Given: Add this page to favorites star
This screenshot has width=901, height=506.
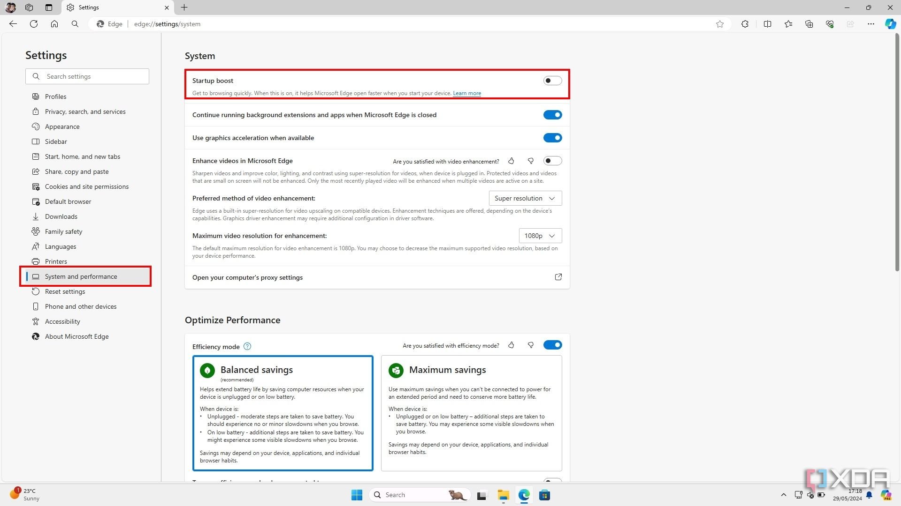Looking at the screenshot, I should (720, 24).
